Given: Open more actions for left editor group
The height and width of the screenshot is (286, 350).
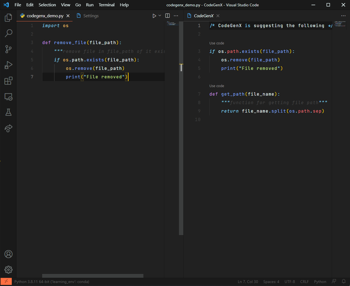Looking at the screenshot, I should (176, 16).
